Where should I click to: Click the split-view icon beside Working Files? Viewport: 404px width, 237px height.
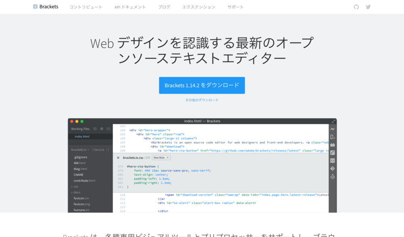108,129
